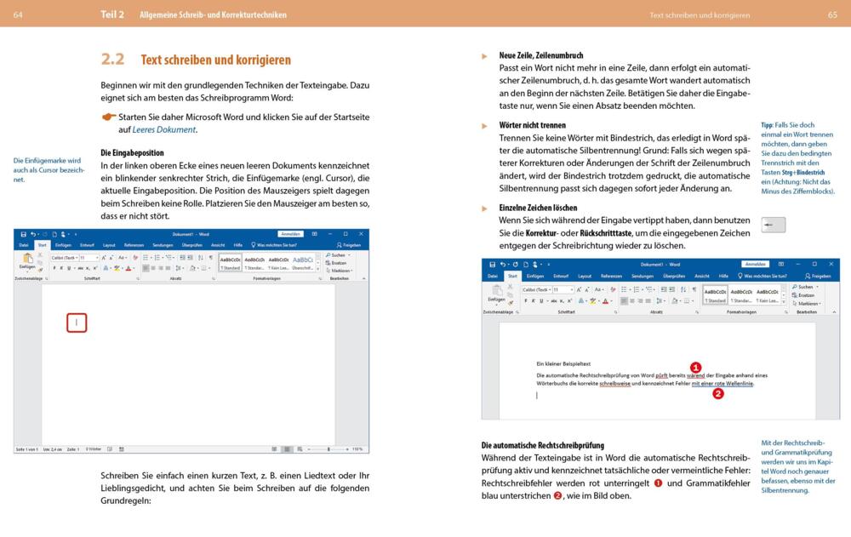851x537 pixels.
Task: Open font size 11 box in empty-document Word
Action: (89, 258)
